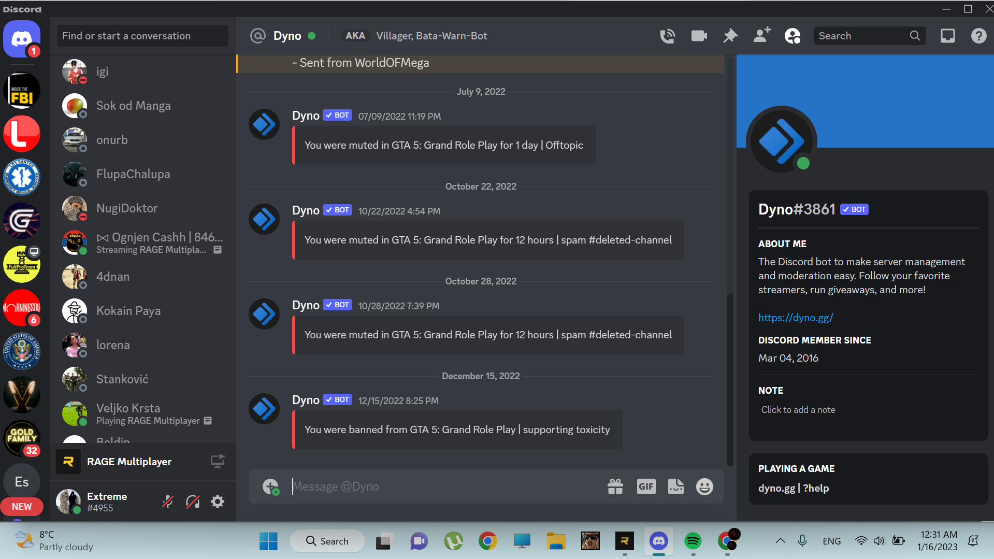Click Extreme user avatar
Screen dimensions: 994x559
click(68, 501)
